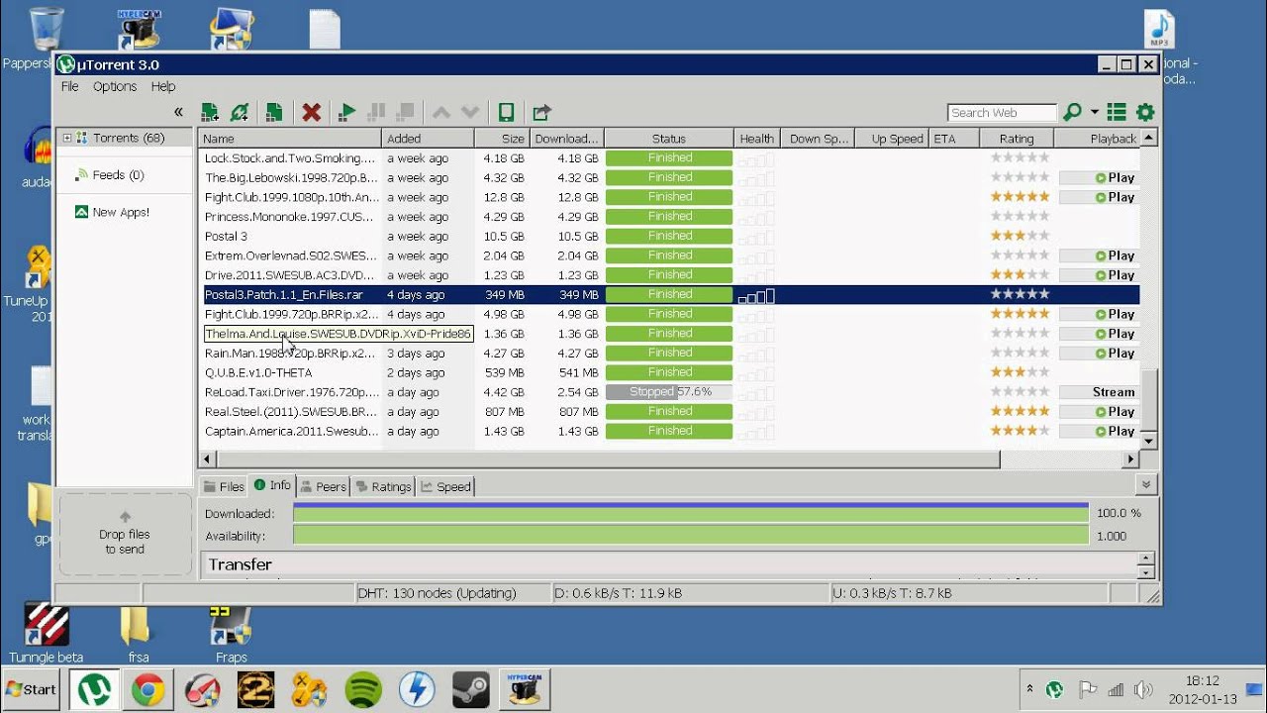The width and height of the screenshot is (1267, 713).
Task: Click the volume icon in system tray
Action: coord(1143,689)
